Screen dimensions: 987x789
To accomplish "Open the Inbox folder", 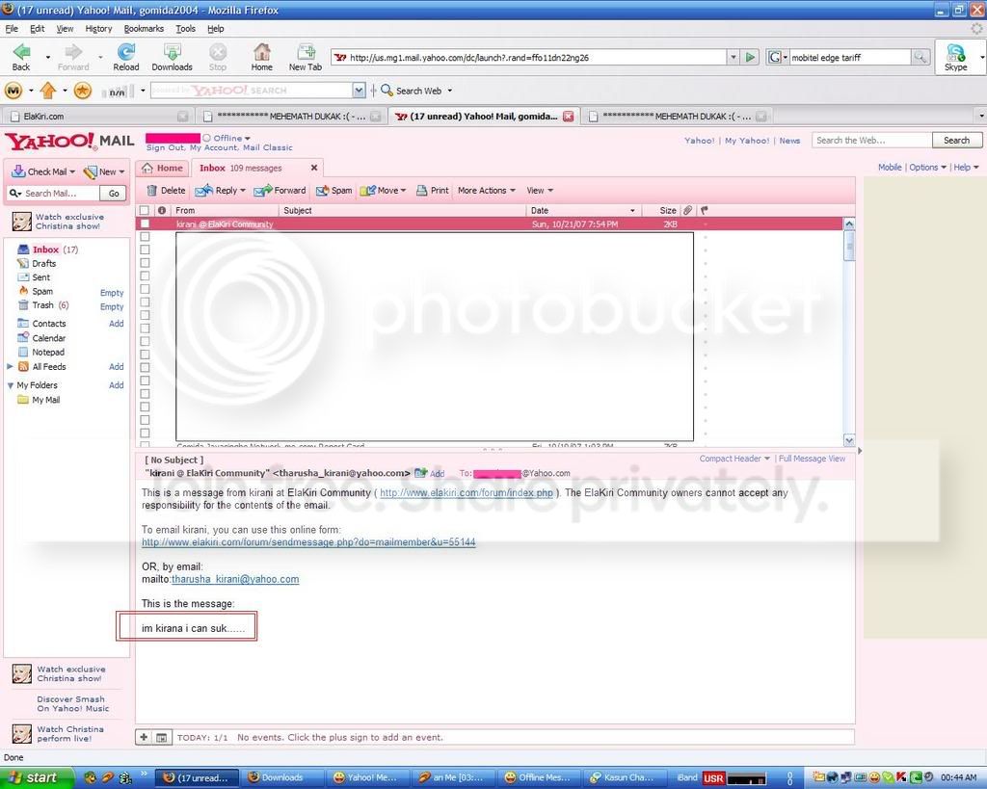I will [x=45, y=250].
